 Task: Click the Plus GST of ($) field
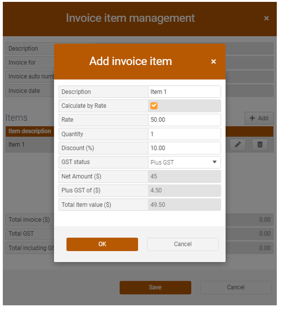pos(184,191)
